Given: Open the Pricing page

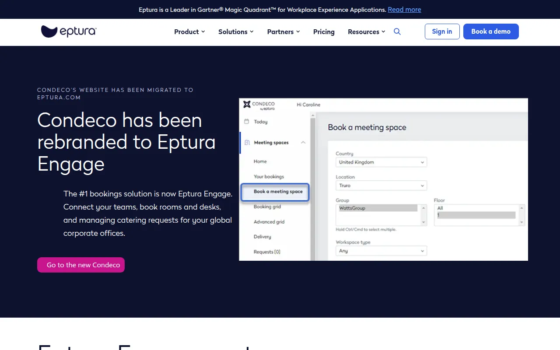Looking at the screenshot, I should [x=324, y=31].
